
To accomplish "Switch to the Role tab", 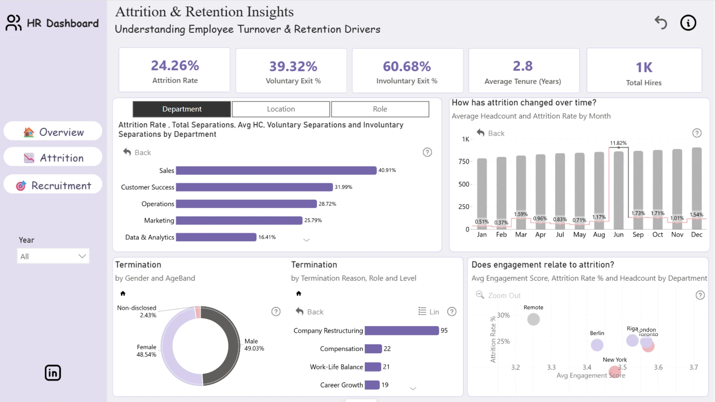I will click(380, 109).
